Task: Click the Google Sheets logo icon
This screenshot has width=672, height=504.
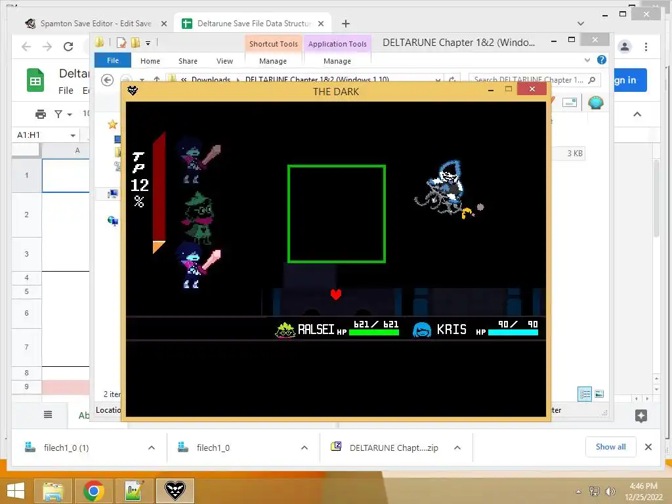Action: coord(35,80)
